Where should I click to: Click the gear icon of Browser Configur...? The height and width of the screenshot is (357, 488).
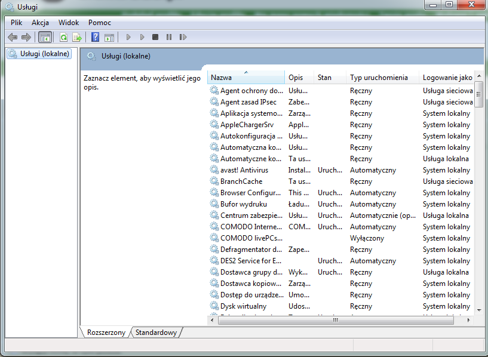click(x=214, y=192)
